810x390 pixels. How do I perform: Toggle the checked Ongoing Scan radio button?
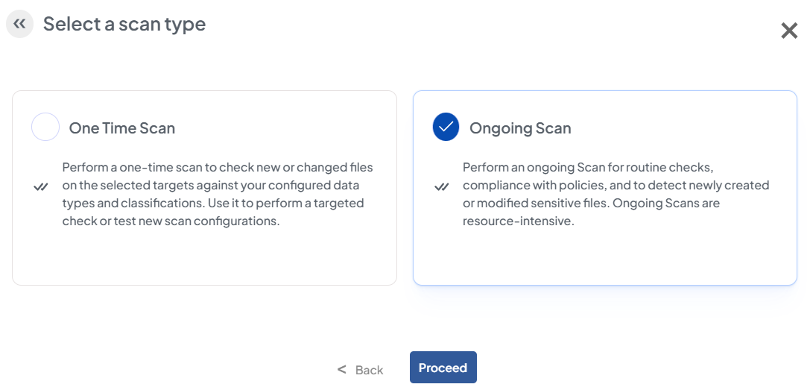(446, 128)
